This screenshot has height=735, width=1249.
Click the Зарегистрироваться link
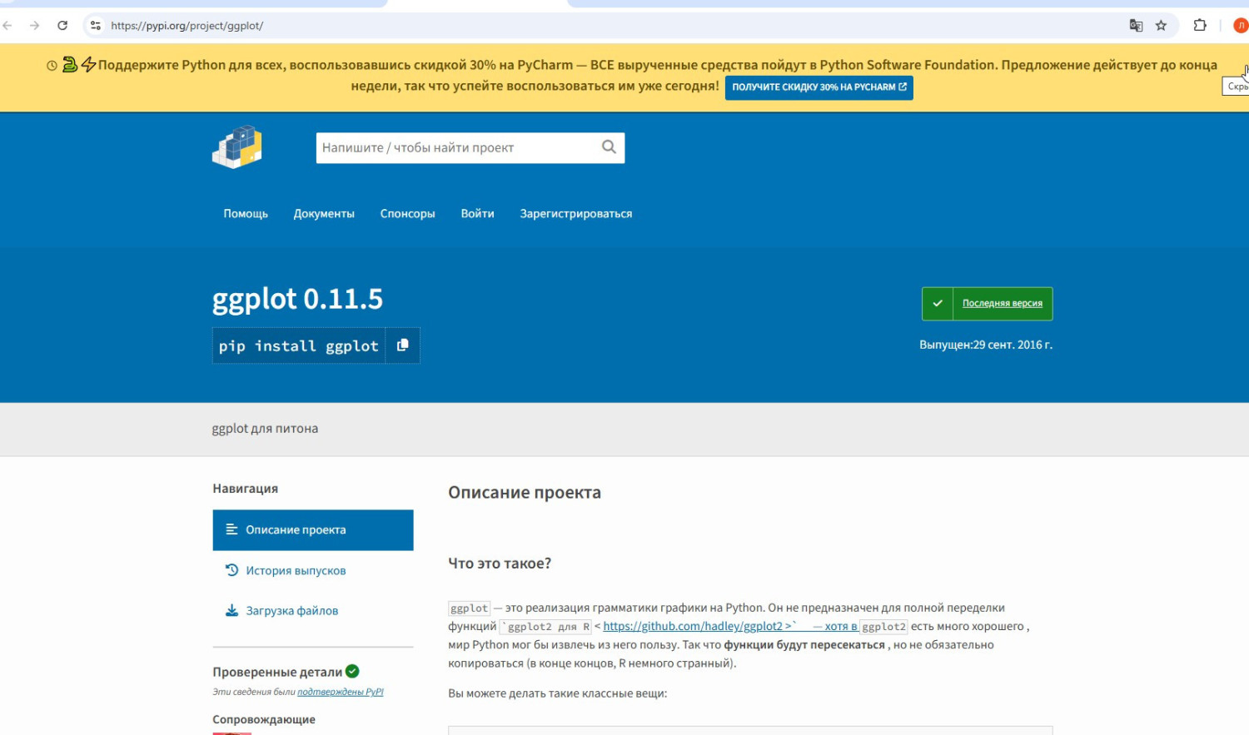click(x=575, y=214)
